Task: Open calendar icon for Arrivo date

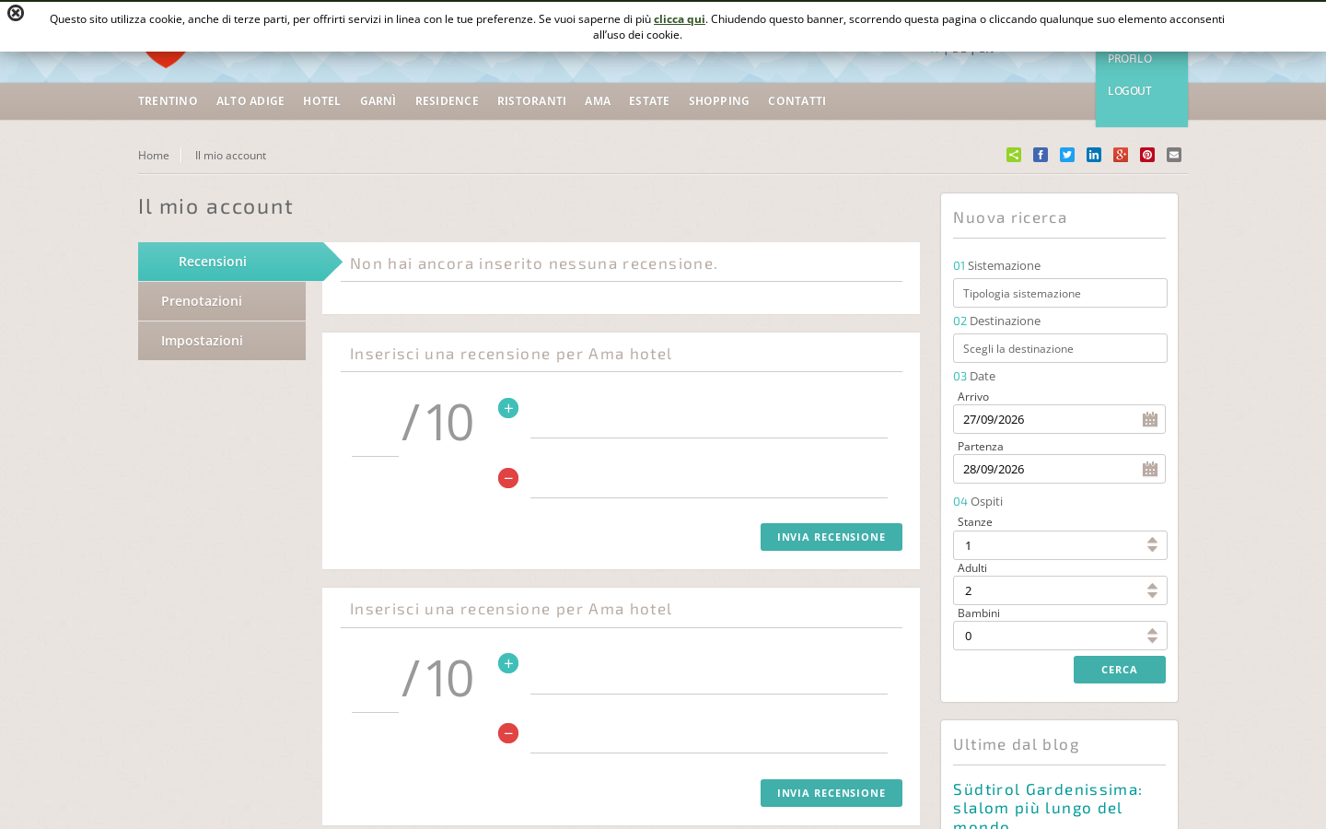Action: 1150,419
